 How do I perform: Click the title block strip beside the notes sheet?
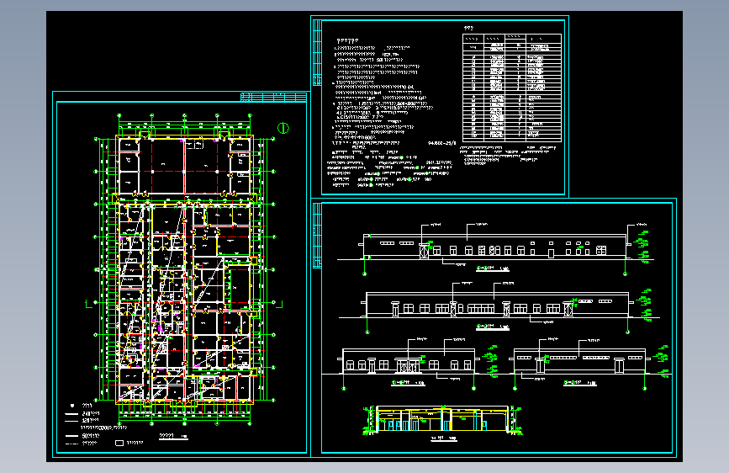coord(317,53)
